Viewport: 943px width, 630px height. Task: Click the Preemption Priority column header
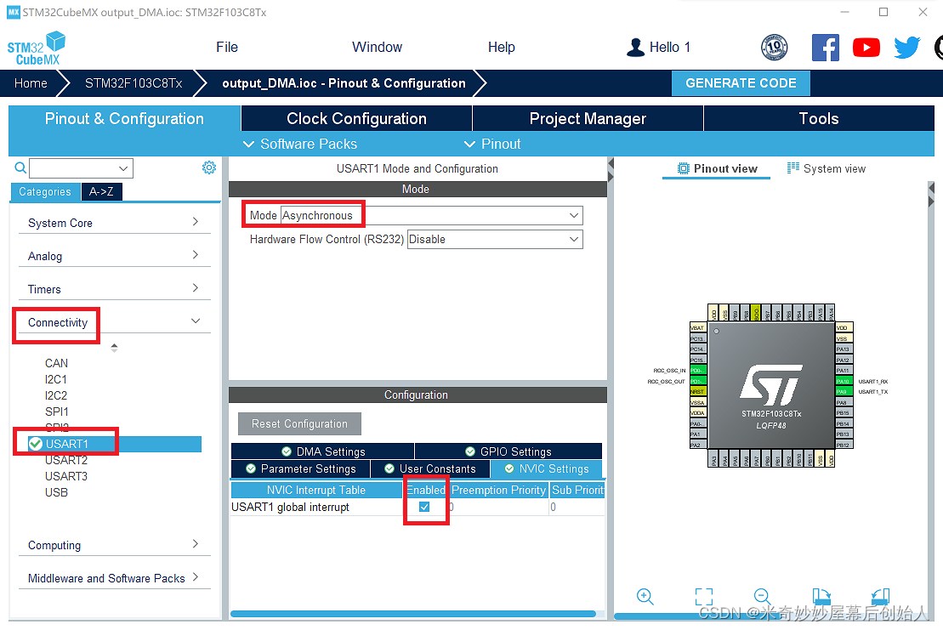tap(498, 490)
